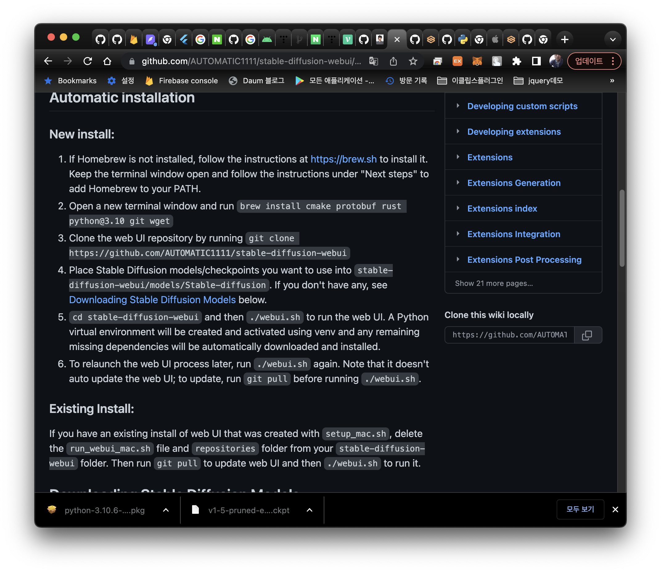Image resolution: width=661 pixels, height=573 pixels.
Task: Expand the Extensions Generation page entry
Action: click(x=458, y=182)
